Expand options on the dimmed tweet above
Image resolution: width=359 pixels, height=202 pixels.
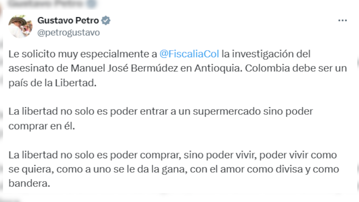(x=342, y=3)
